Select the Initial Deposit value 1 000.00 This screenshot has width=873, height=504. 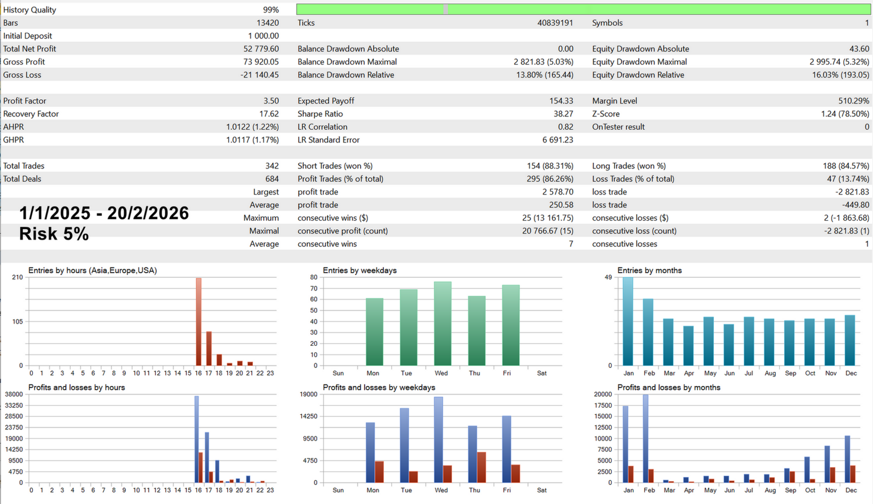(x=263, y=36)
